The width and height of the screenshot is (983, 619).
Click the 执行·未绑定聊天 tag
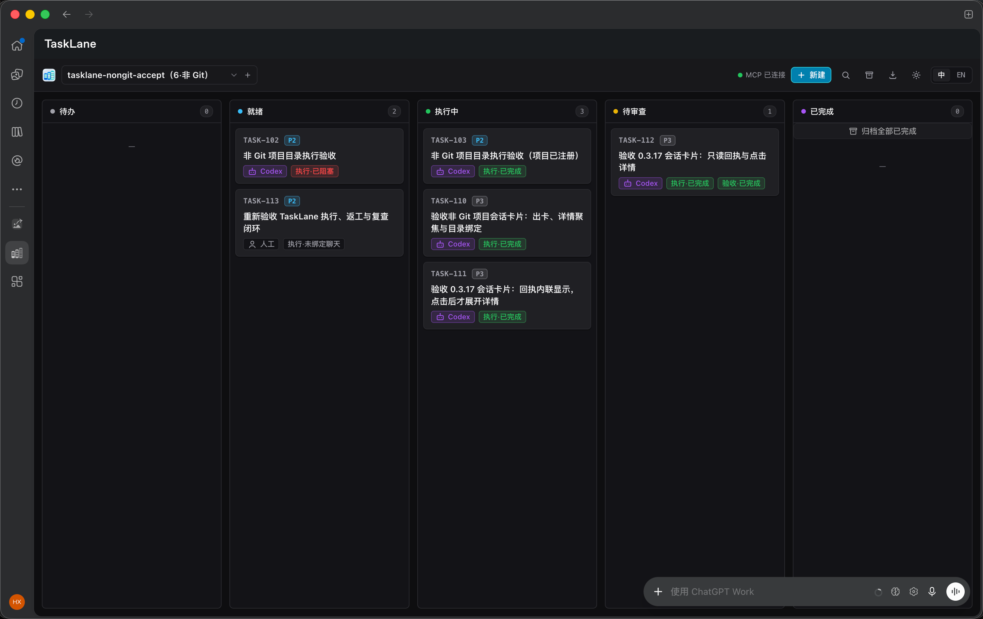[x=313, y=244]
